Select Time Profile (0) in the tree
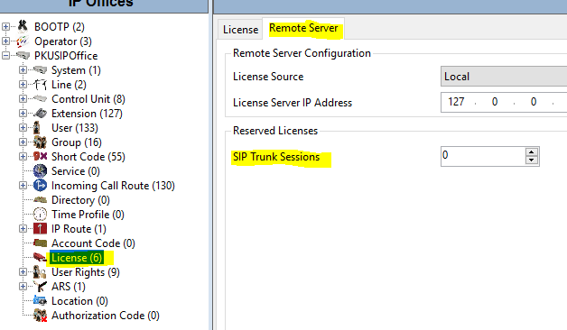Screen dimensions: 567x330 (88, 215)
